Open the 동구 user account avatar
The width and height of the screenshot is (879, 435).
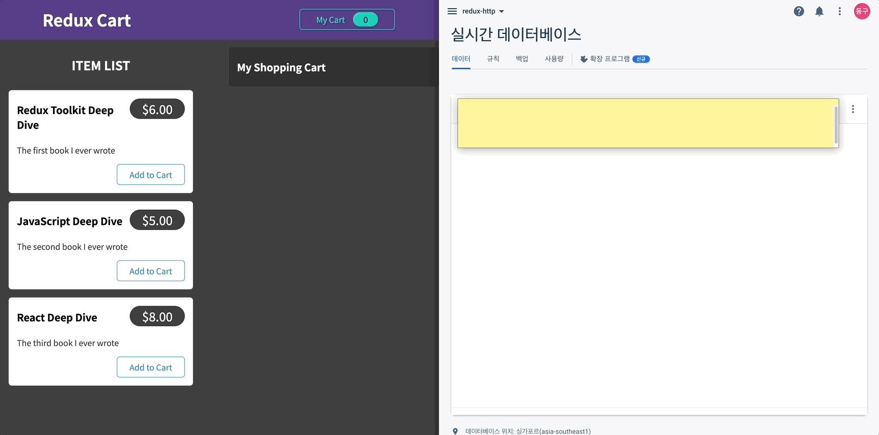pyautogui.click(x=862, y=11)
